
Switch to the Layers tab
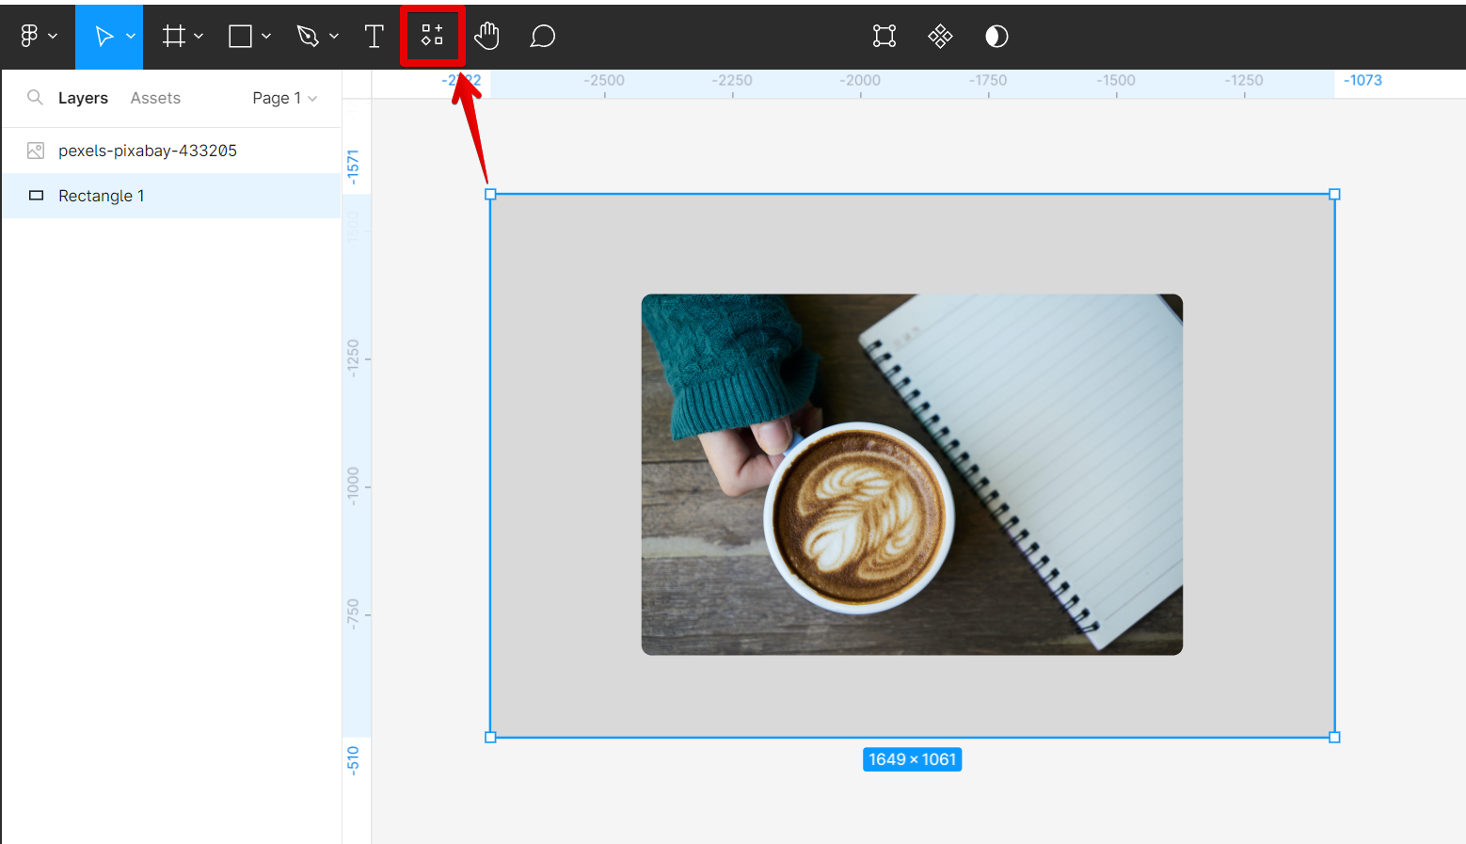pyautogui.click(x=83, y=98)
